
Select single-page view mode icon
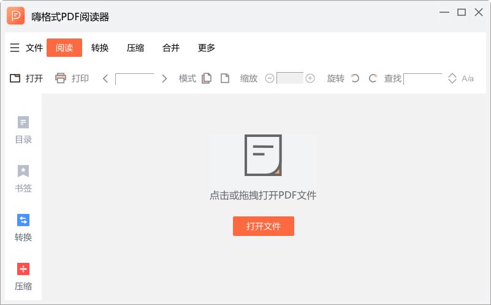point(225,78)
